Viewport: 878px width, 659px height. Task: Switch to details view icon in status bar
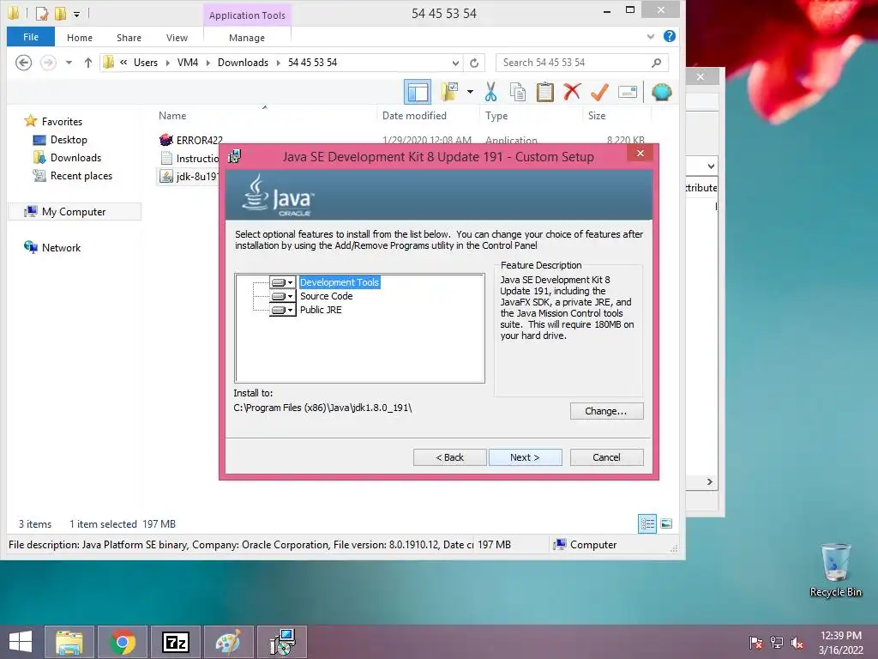click(x=647, y=523)
